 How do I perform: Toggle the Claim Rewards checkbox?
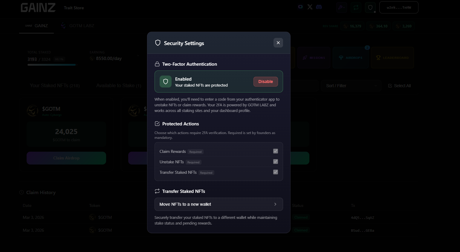pos(275,151)
